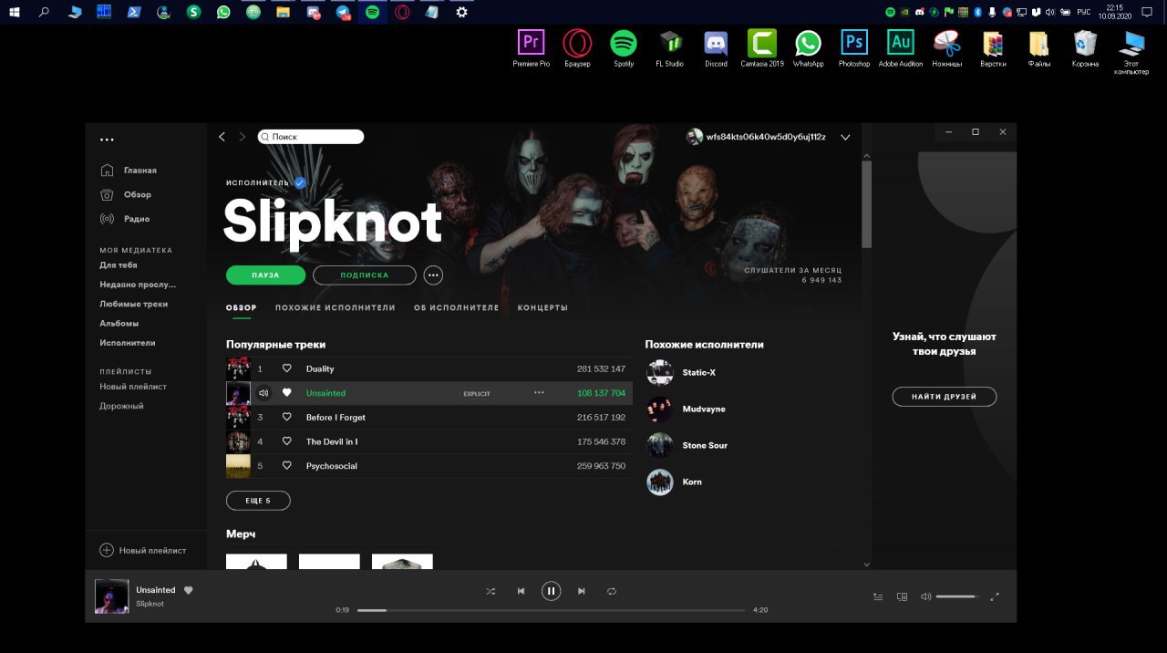Click the НАЙТИ ДРУЗЕЙ button
Viewport: 1167px width, 653px height.
click(x=945, y=397)
